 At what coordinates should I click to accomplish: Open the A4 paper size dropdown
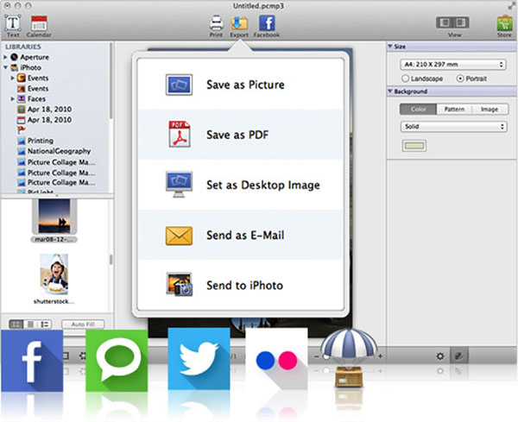[452, 63]
